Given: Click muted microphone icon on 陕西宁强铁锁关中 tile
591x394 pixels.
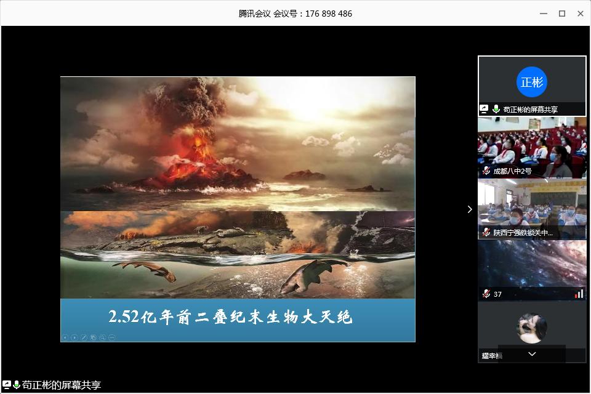Looking at the screenshot, I should [486, 233].
